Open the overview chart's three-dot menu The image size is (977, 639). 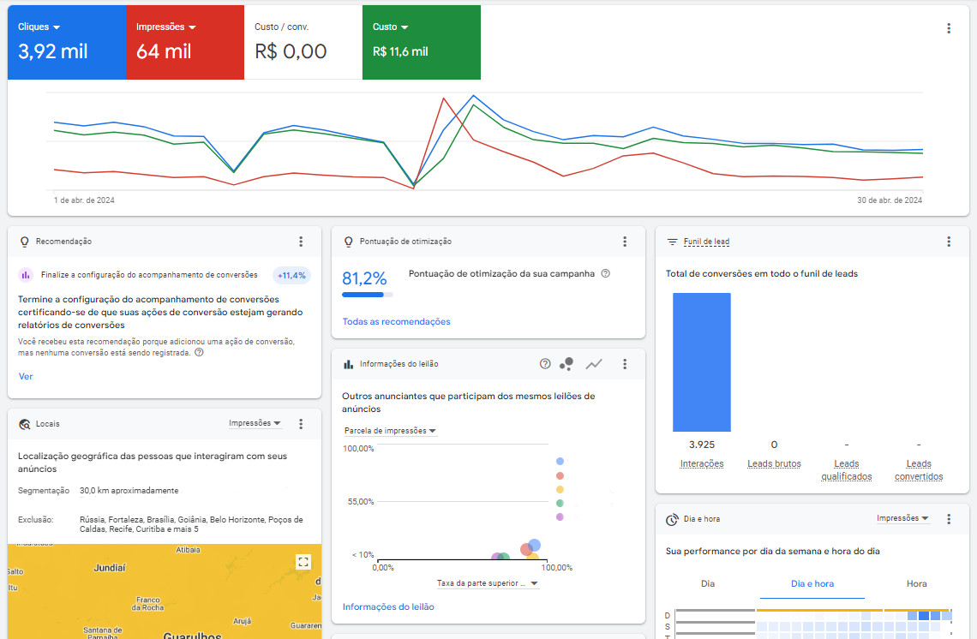tap(949, 28)
